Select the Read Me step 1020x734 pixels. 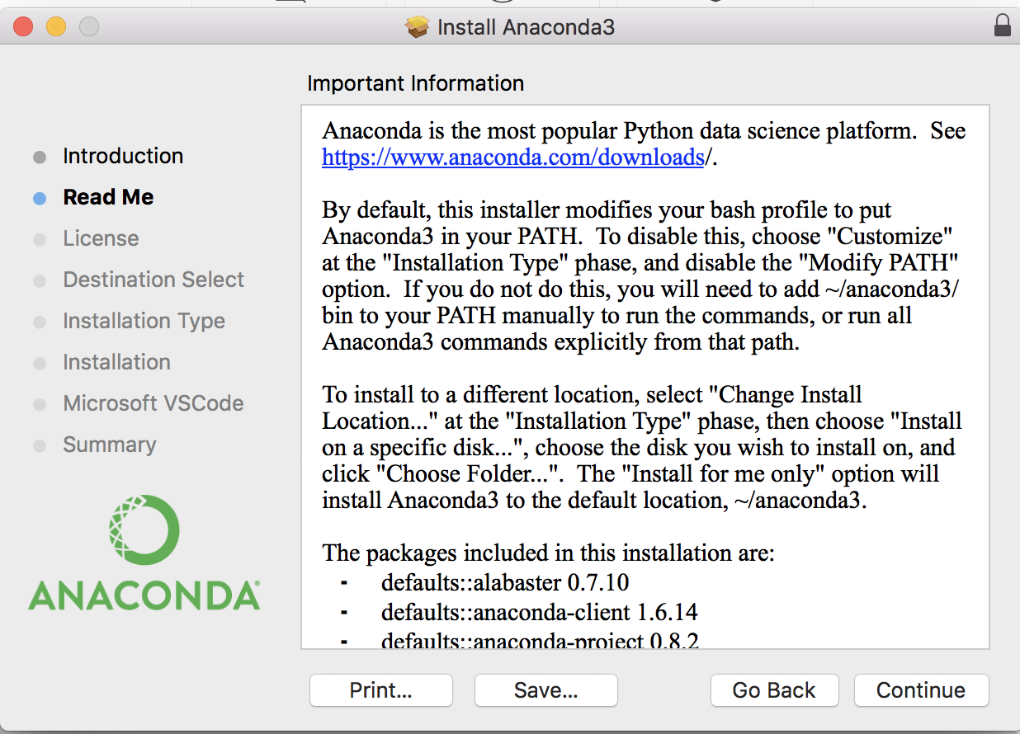108,197
